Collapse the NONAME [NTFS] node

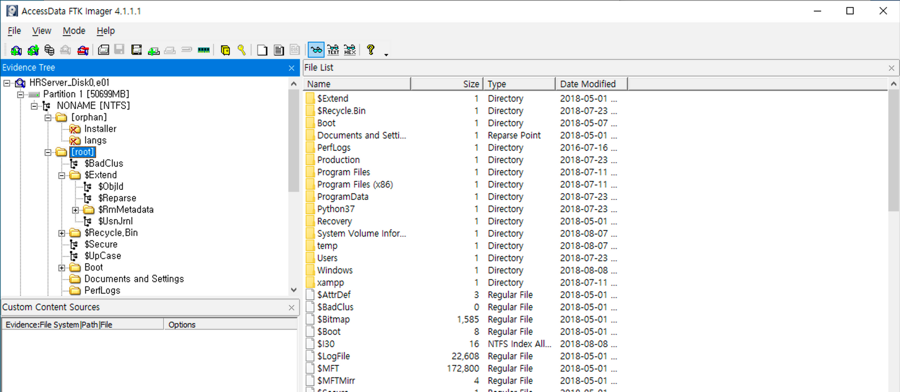pos(34,106)
